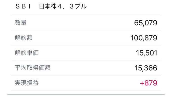172x98 pixels.
Task: Click the 日本株 text in the title
Action: click(48, 6)
